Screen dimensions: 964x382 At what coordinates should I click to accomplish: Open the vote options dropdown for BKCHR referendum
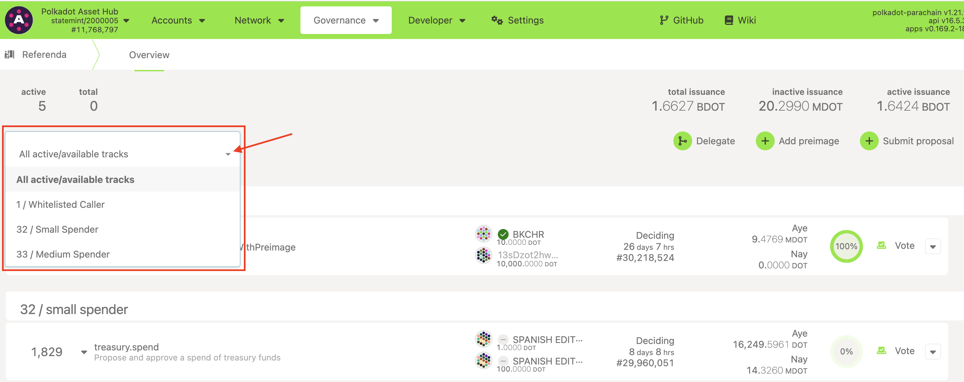[x=932, y=246]
